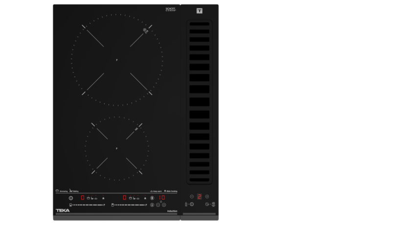The height and width of the screenshot is (227, 404).
Task: Tap the red timer display showing 10
Action: click(x=162, y=198)
